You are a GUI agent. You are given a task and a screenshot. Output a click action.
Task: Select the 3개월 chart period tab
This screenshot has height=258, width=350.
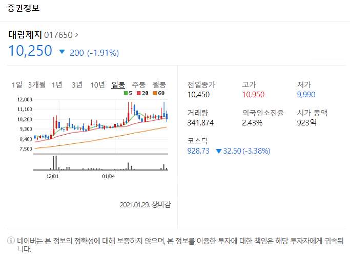pos(37,85)
